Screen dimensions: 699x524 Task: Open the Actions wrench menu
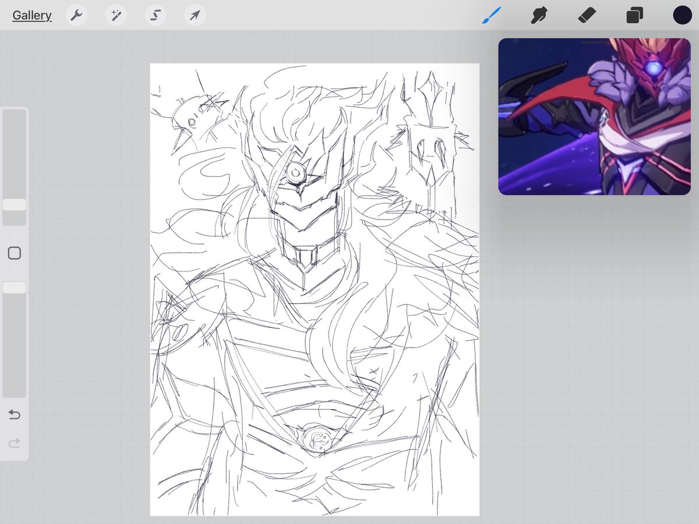[76, 16]
